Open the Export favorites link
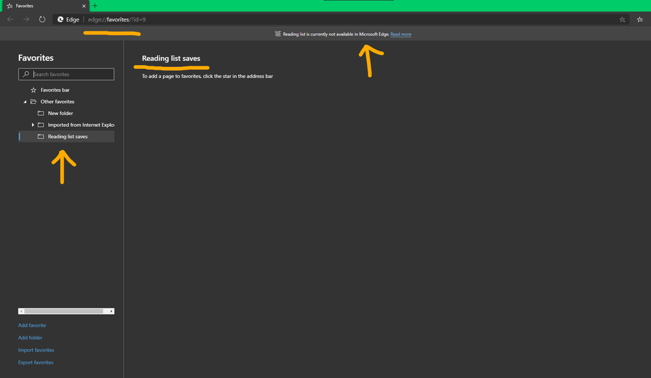Viewport: 651px width, 378px height. pyautogui.click(x=36, y=362)
